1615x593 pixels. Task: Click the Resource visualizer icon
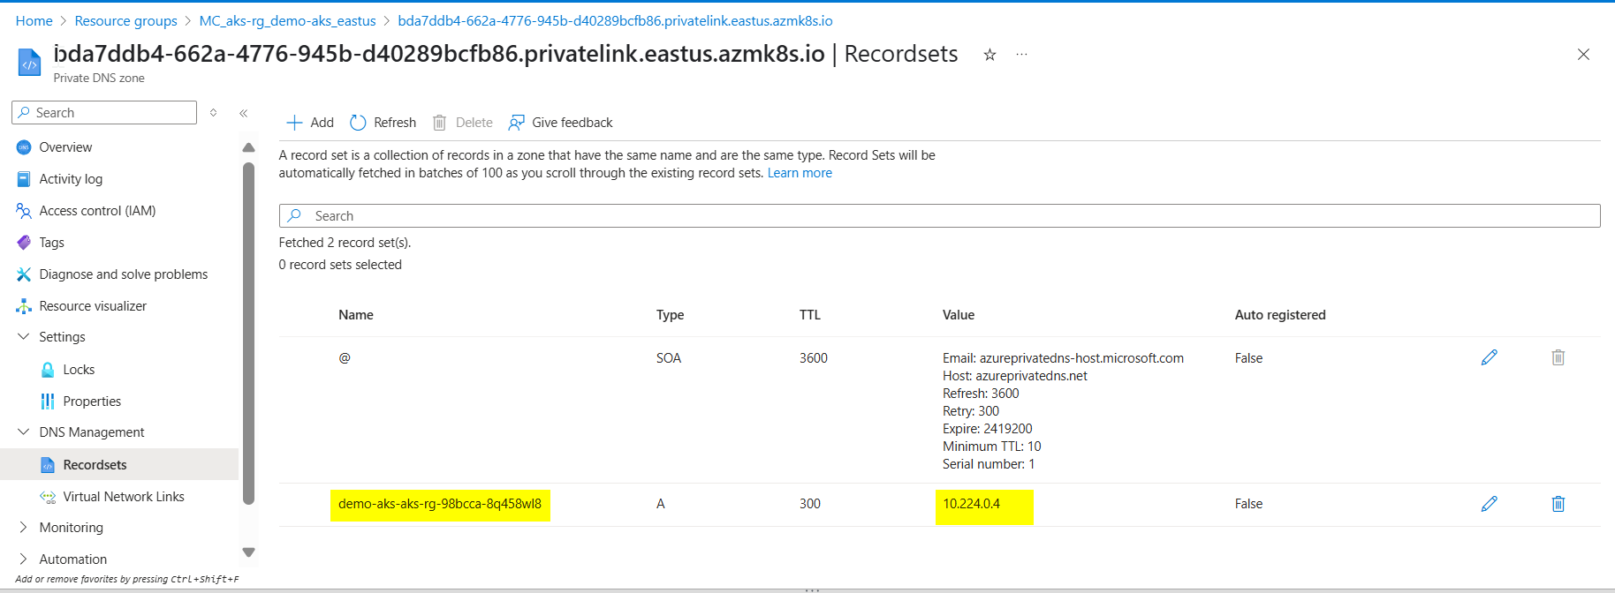[x=24, y=306]
